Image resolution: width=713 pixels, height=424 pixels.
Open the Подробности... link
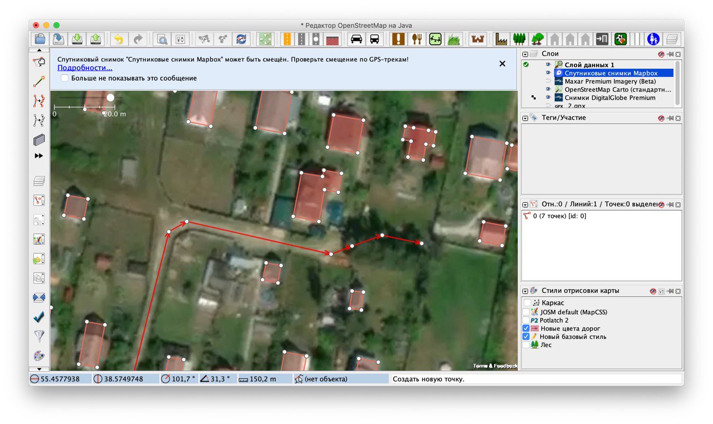tap(85, 68)
